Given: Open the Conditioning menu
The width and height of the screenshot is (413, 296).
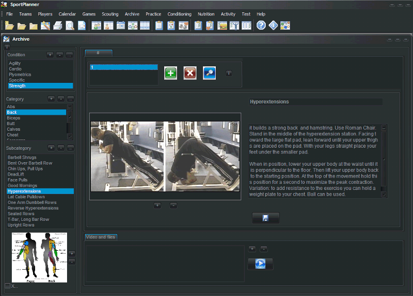Looking at the screenshot, I should [x=179, y=14].
